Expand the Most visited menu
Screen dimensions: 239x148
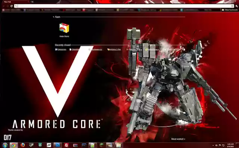click(178, 139)
